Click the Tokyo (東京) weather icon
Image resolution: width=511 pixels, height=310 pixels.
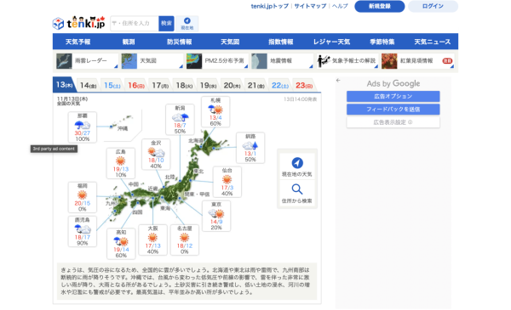tap(216, 213)
